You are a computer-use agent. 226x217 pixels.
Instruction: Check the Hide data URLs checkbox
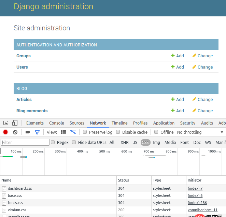pos(74,142)
